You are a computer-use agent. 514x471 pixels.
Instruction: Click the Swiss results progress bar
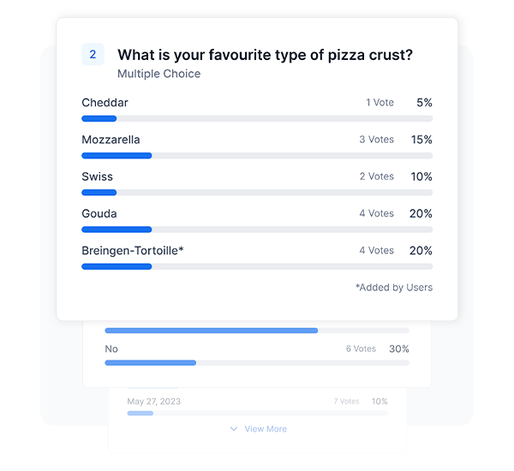click(x=257, y=193)
